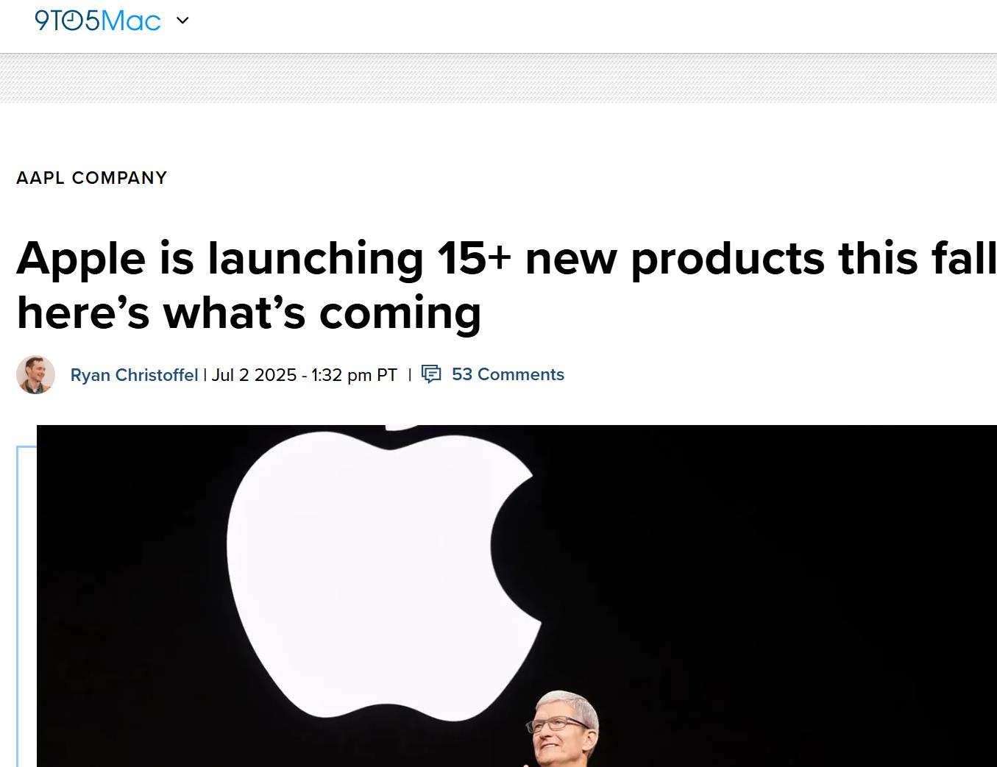Click the clock icon inside the 9to5Mac logo

click(x=72, y=21)
